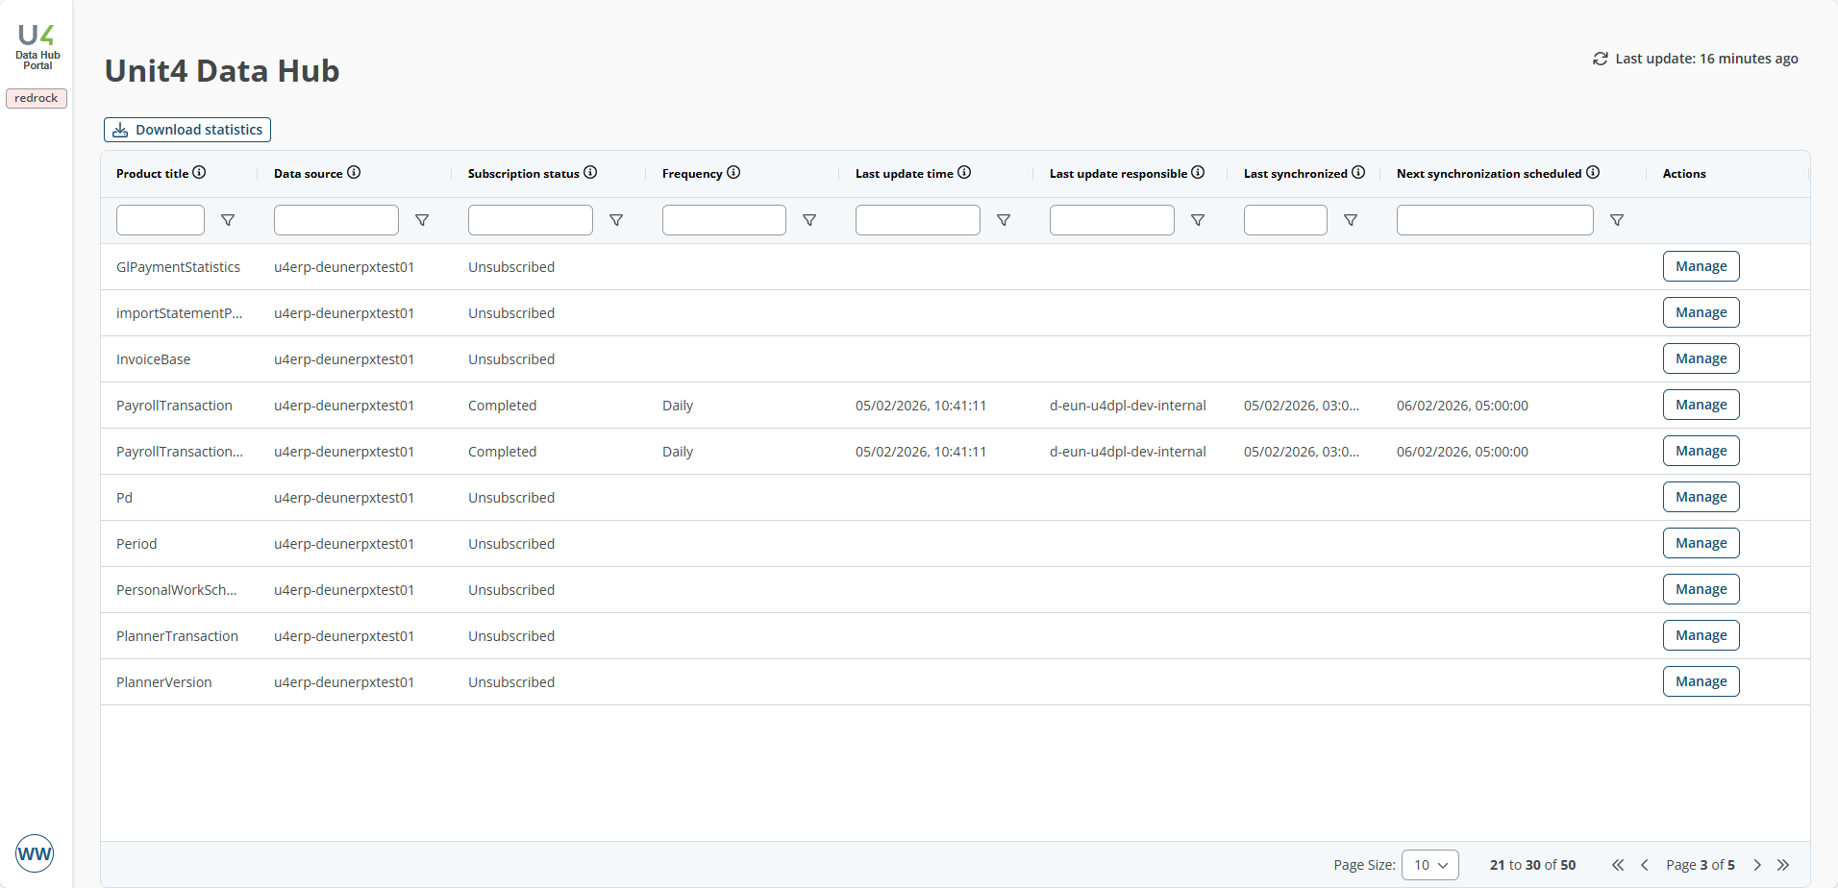Open the Frequency column filter funnel
The image size is (1838, 888).
pos(809,220)
